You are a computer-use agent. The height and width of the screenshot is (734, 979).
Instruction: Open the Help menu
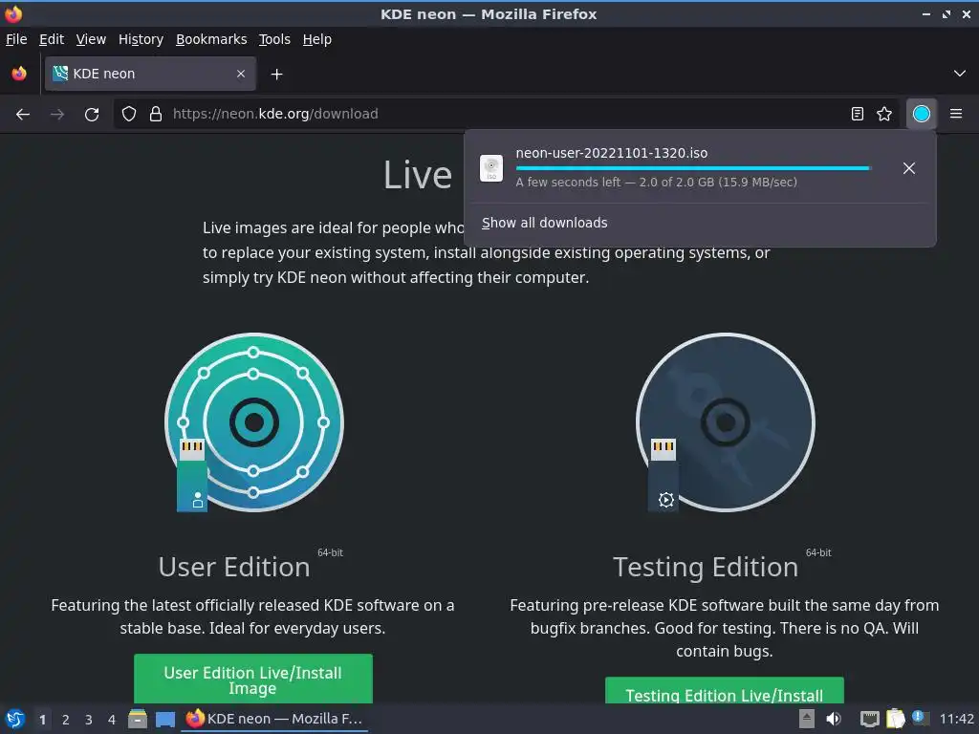[x=317, y=39]
